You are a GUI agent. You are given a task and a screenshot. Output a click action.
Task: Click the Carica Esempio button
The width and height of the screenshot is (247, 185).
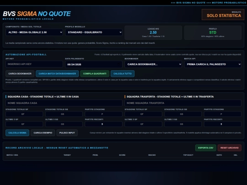point(43,133)
